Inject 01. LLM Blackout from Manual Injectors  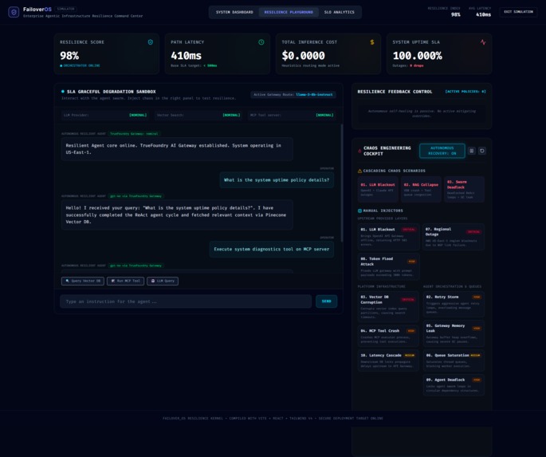(388, 237)
